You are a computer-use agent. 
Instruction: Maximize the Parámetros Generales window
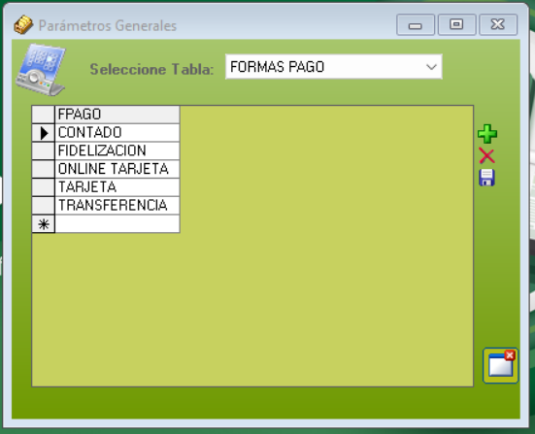[x=456, y=24]
